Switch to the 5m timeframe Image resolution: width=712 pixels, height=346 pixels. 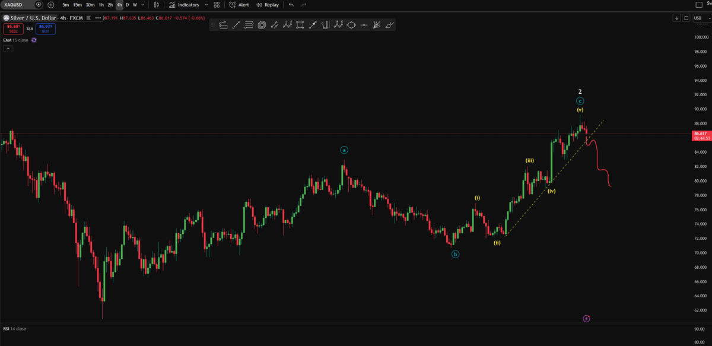pos(65,5)
